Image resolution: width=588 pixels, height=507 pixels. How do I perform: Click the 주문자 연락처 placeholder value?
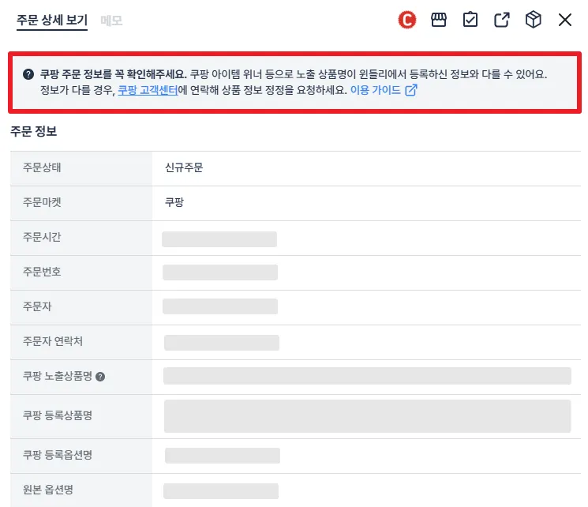click(x=222, y=342)
